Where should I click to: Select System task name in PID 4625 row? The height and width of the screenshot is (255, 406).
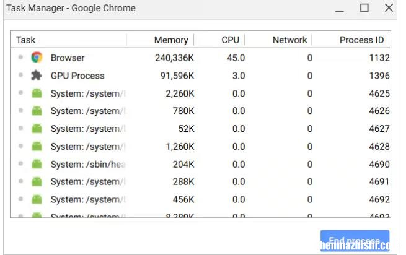pos(88,93)
